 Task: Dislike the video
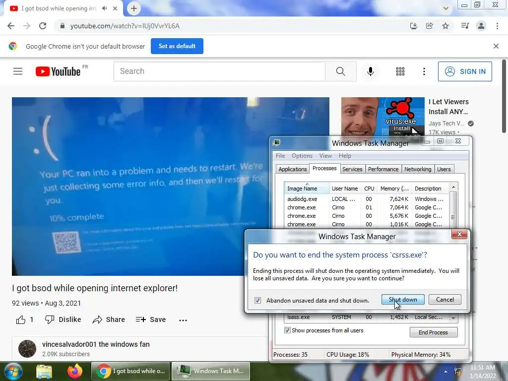(63, 320)
